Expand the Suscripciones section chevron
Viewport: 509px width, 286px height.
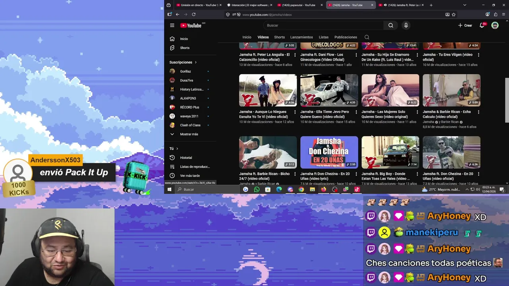click(195, 62)
